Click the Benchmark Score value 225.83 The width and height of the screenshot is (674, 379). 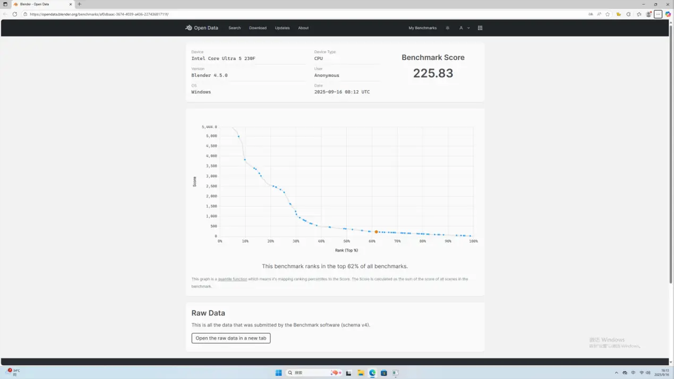tap(433, 73)
